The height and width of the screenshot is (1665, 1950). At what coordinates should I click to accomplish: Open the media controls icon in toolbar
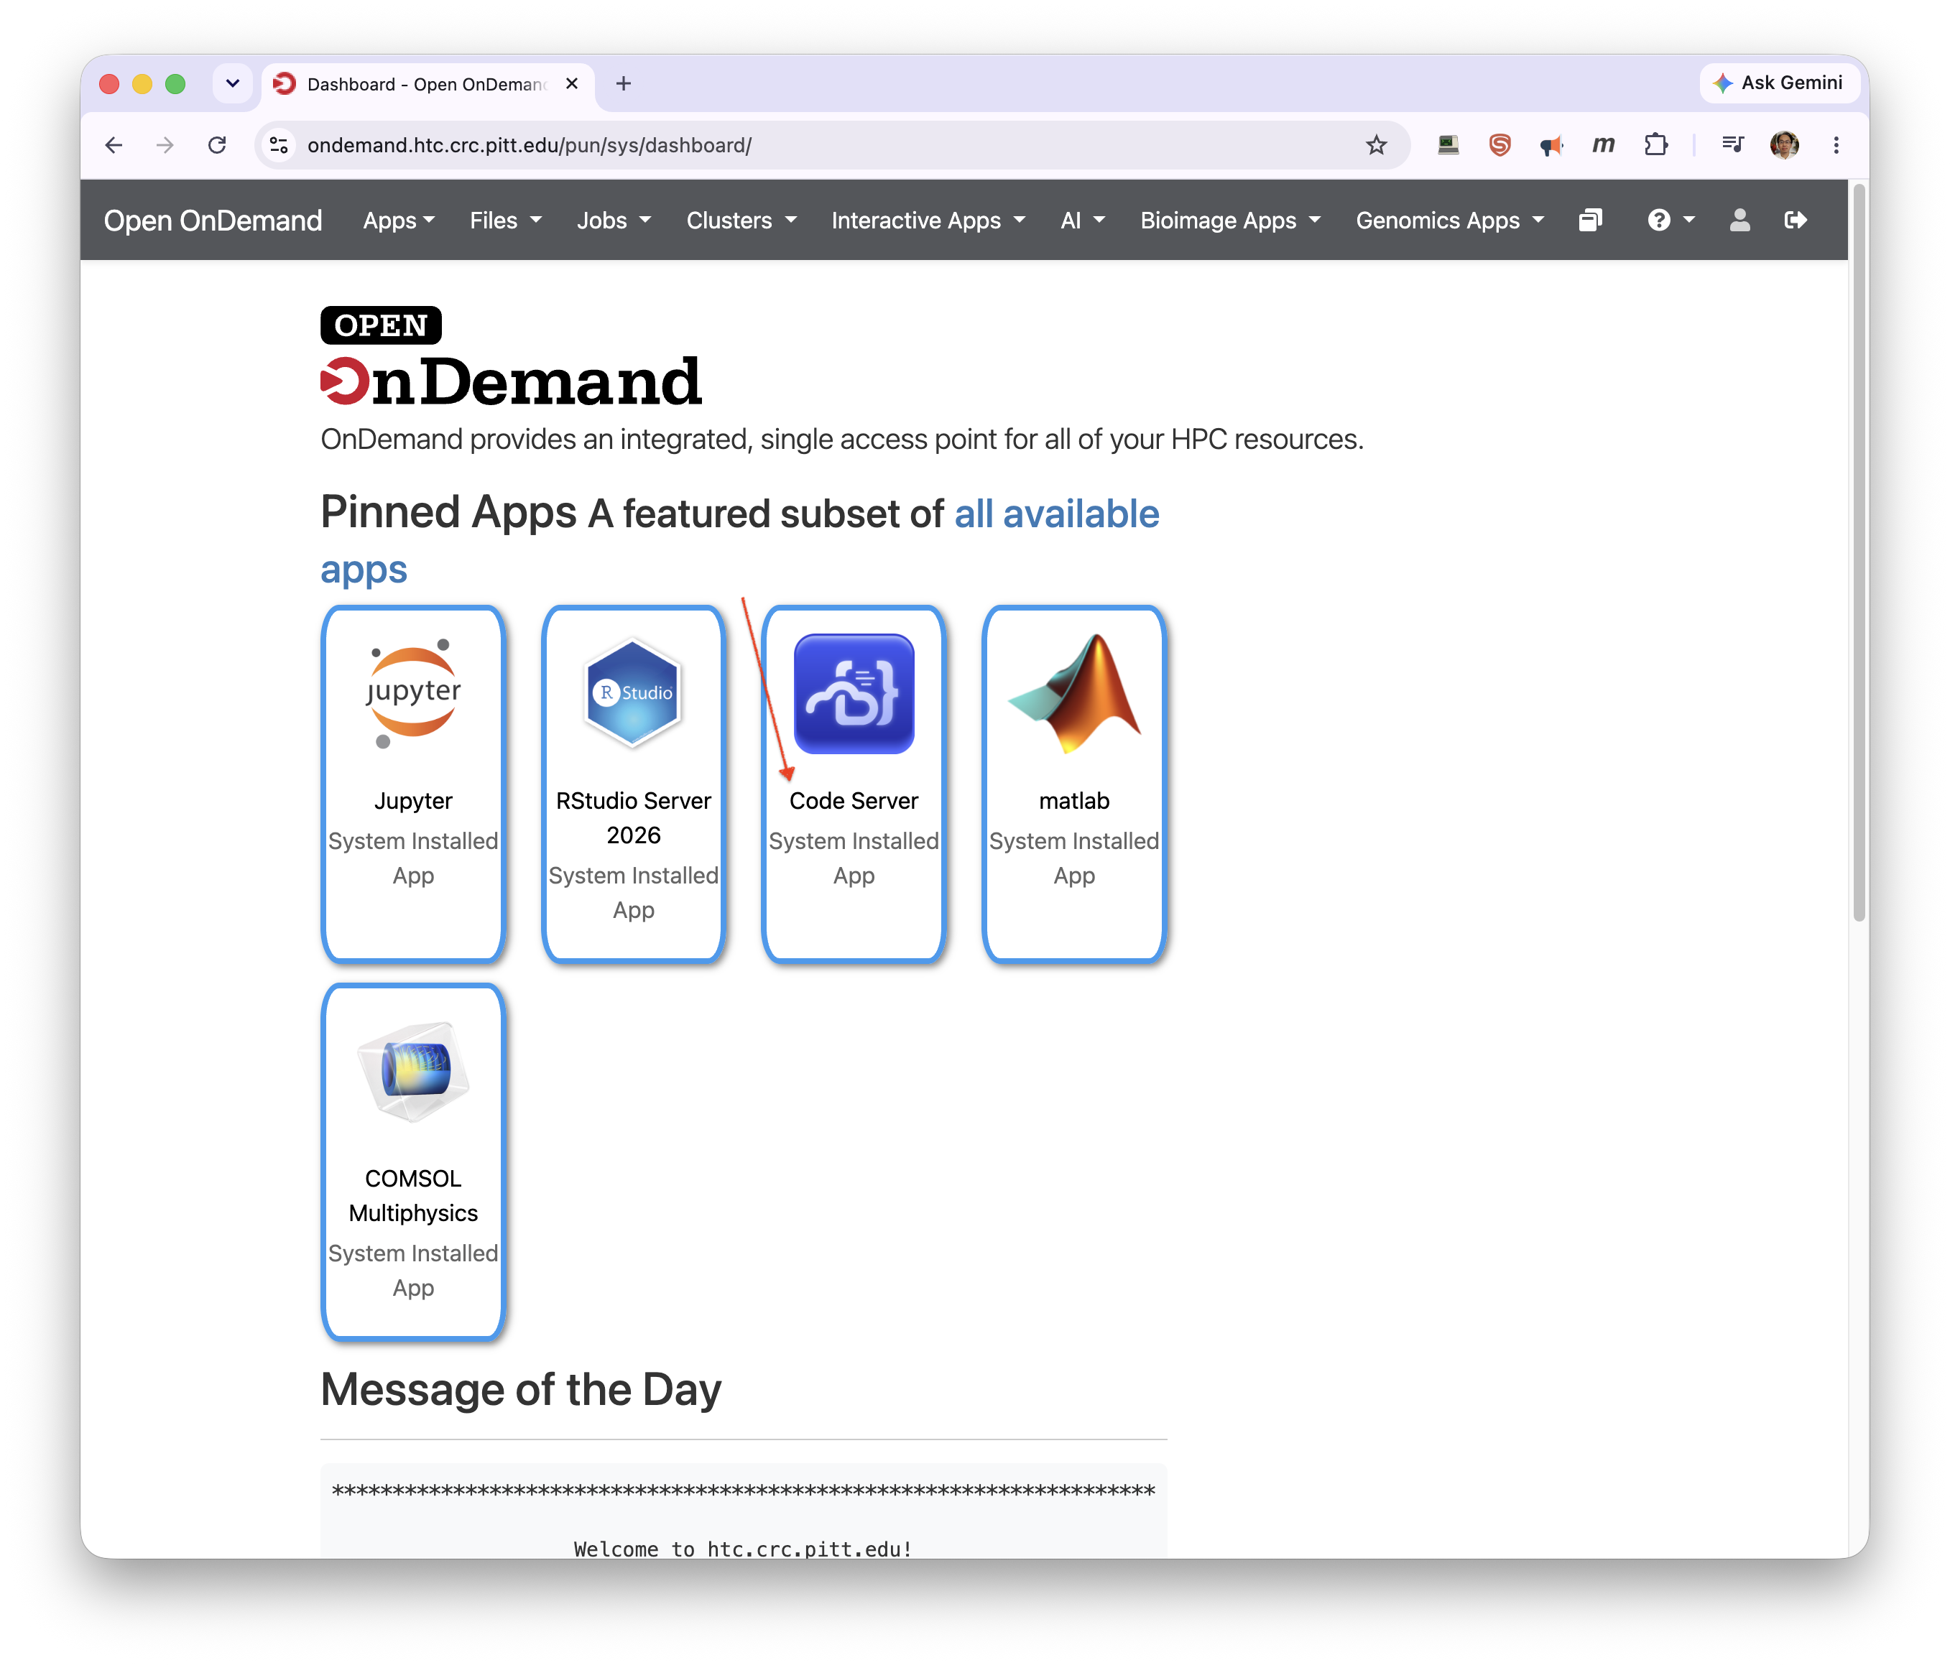pyautogui.click(x=1732, y=145)
